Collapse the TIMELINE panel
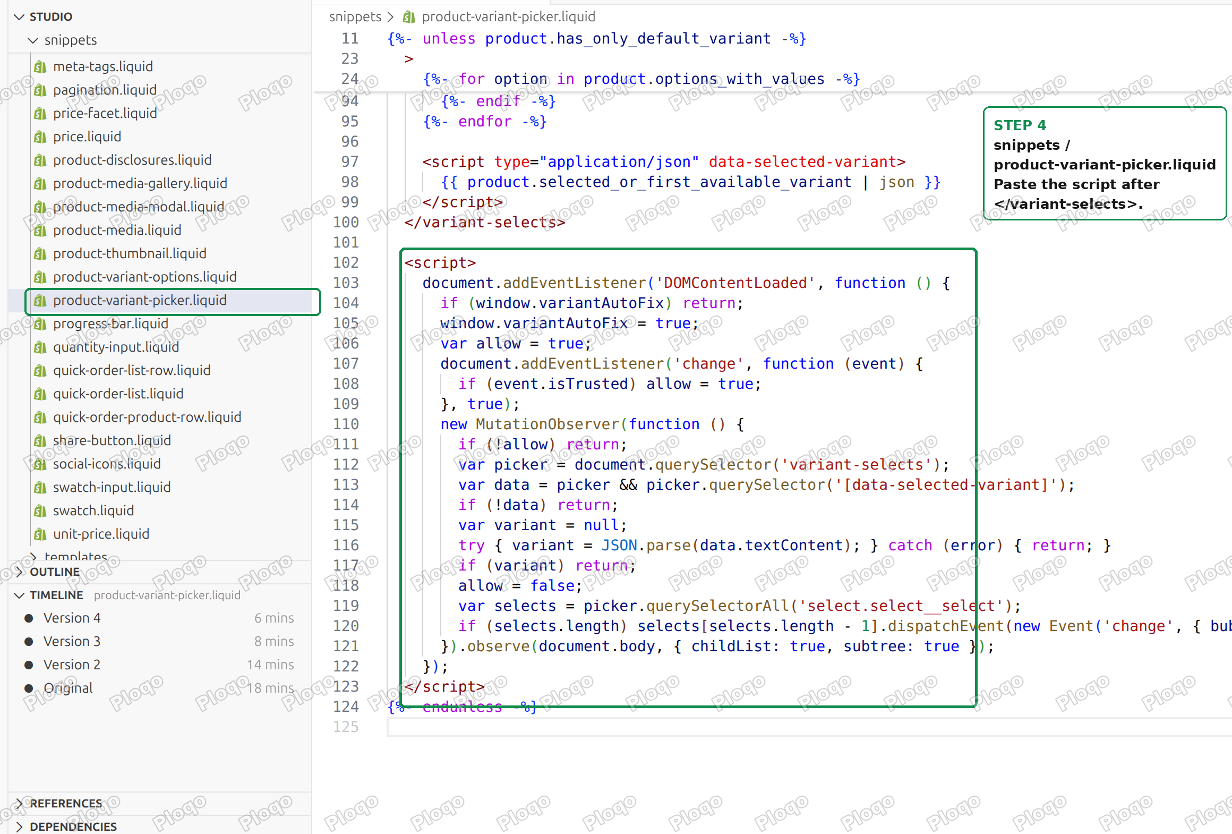The width and height of the screenshot is (1232, 834). click(19, 595)
